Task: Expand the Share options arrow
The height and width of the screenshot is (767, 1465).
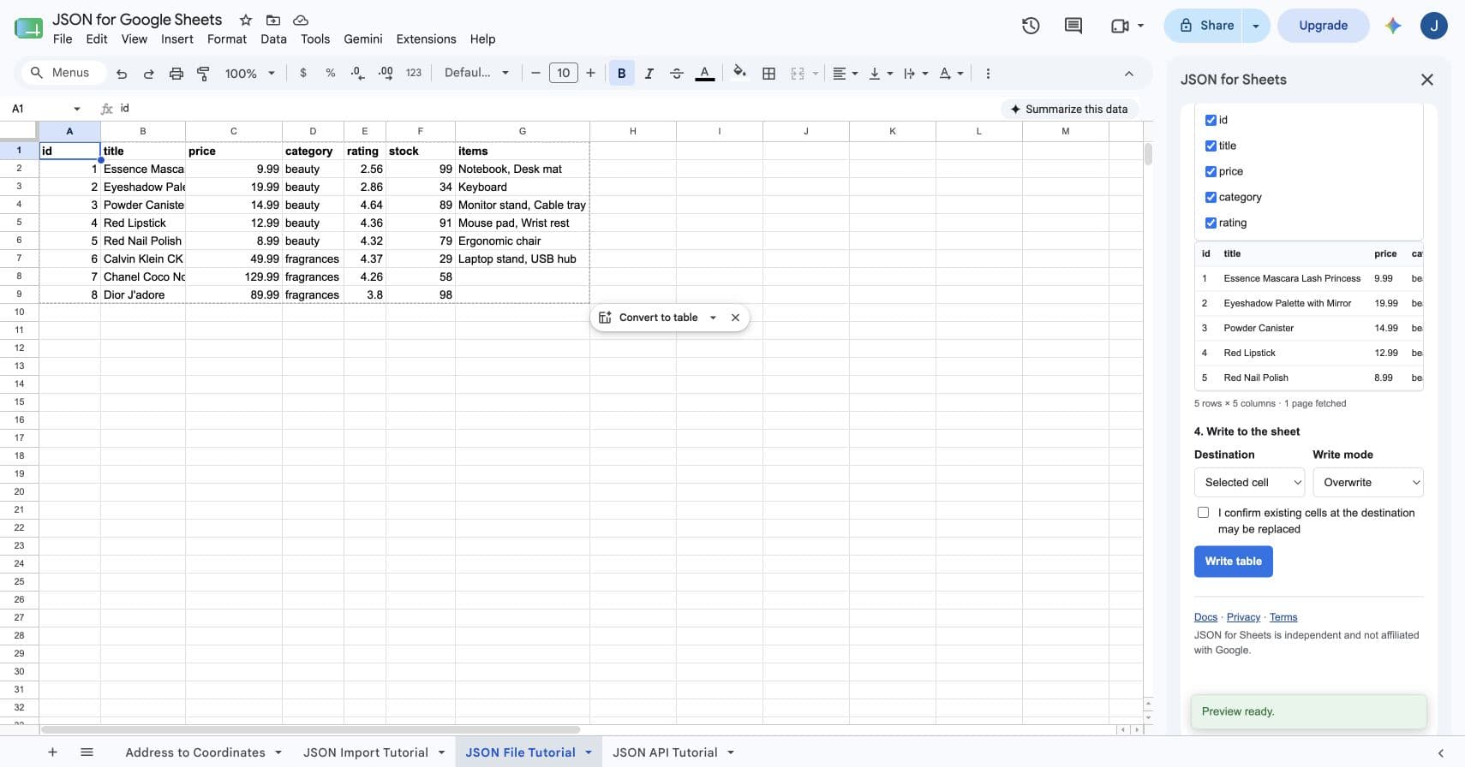Action: [x=1256, y=26]
